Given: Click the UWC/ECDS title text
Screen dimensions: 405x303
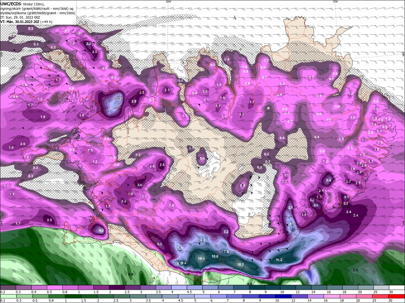Looking at the screenshot, I should tap(11, 3).
